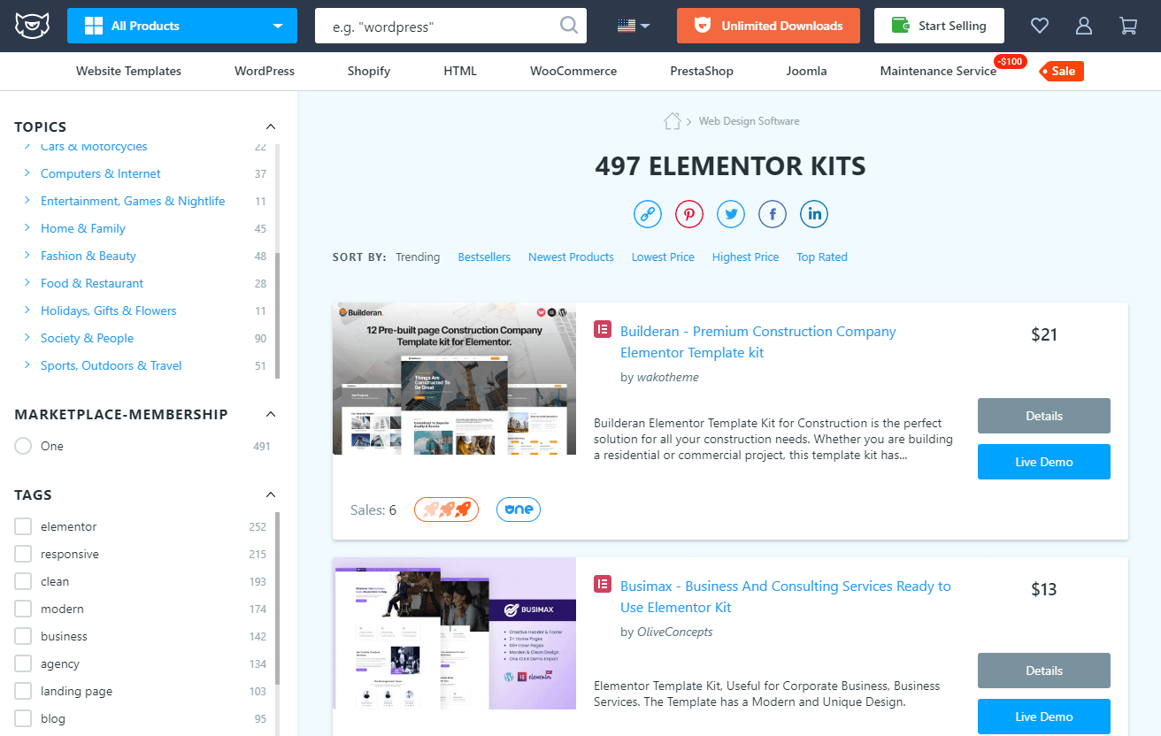The height and width of the screenshot is (736, 1161).
Task: Click the Sale tag icon
Action: click(1061, 71)
